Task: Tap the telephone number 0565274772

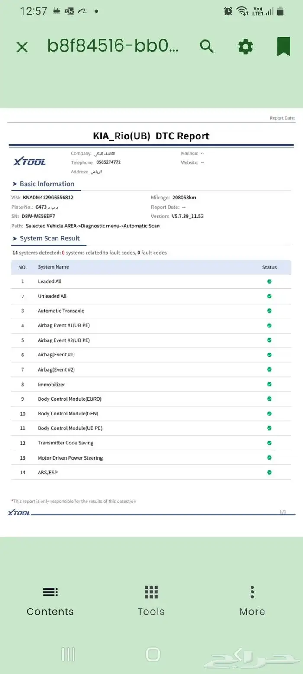Action: click(108, 162)
